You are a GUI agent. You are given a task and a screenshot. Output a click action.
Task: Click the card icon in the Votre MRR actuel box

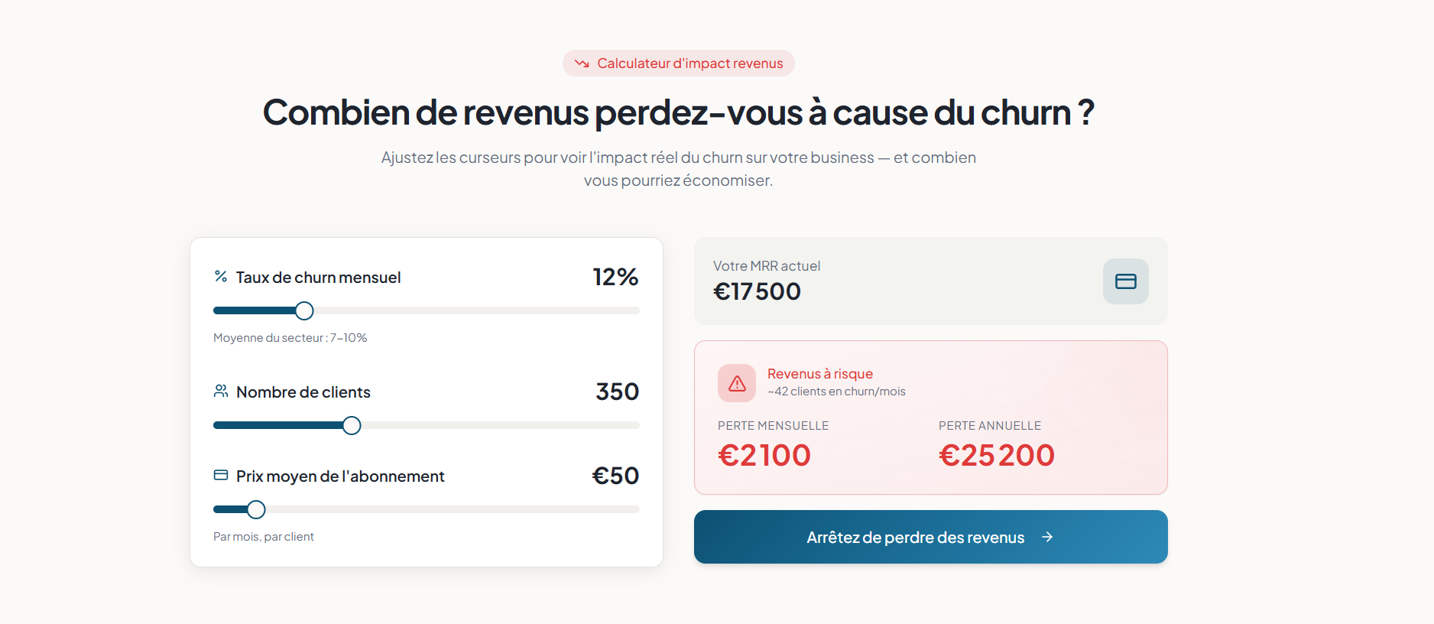pyautogui.click(x=1125, y=281)
